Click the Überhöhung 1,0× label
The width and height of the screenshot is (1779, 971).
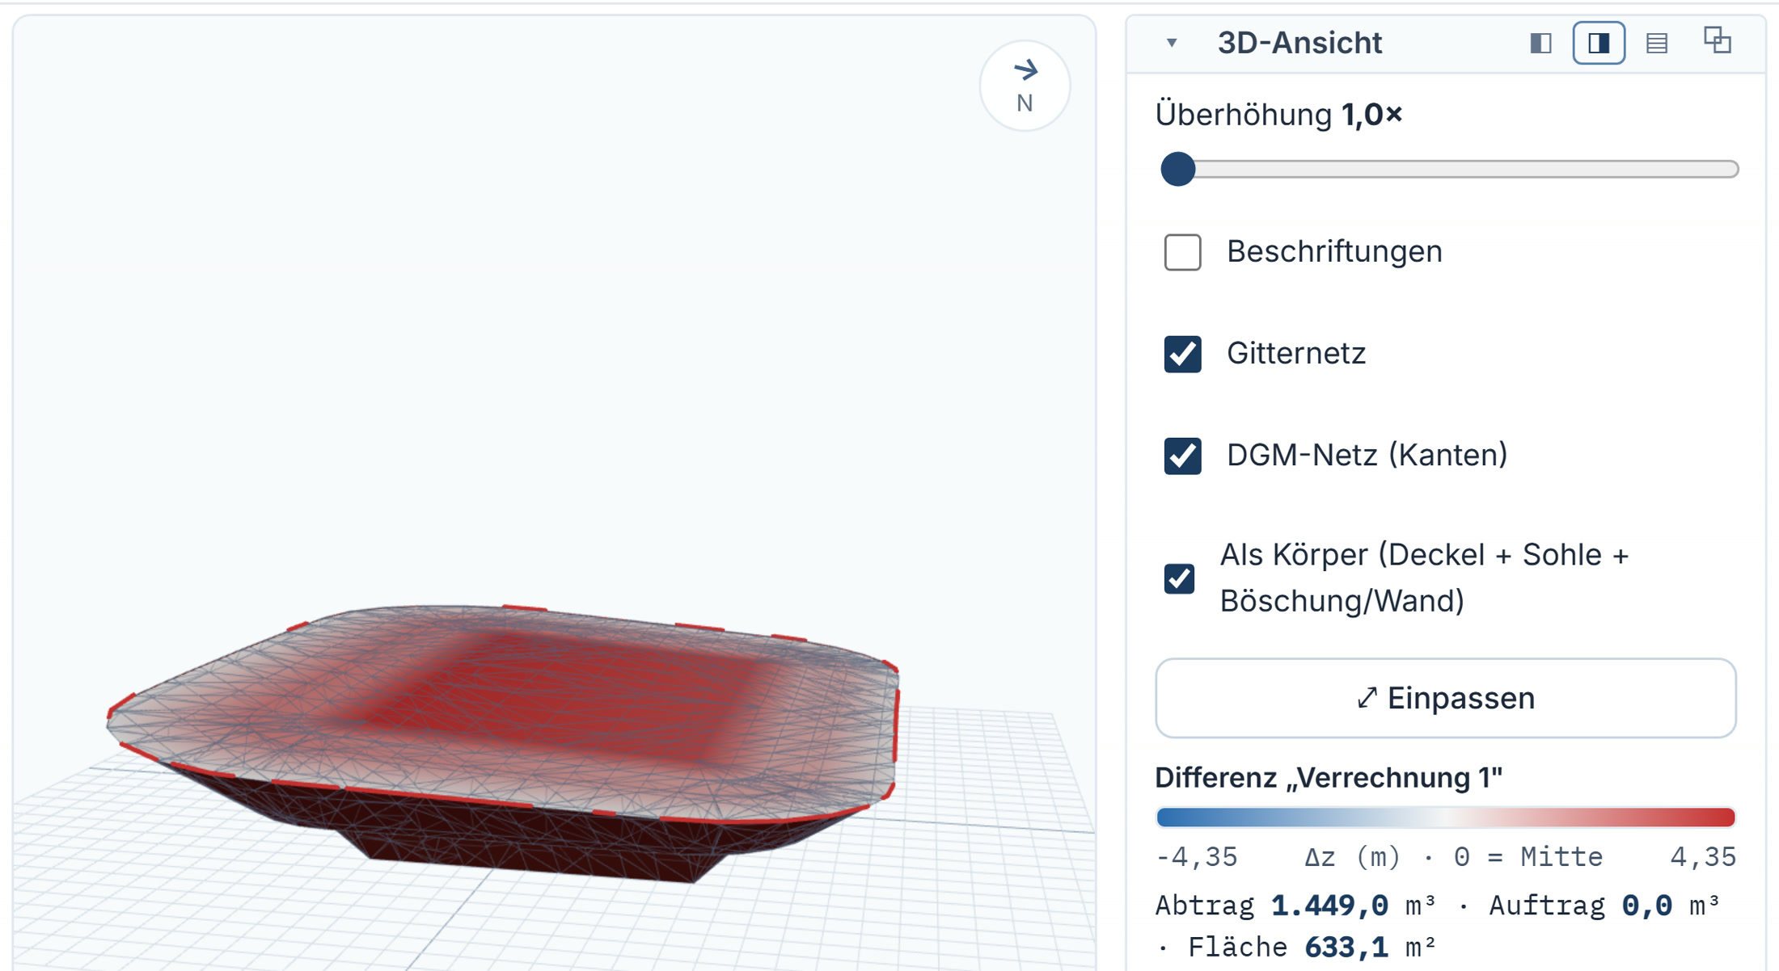point(1278,115)
